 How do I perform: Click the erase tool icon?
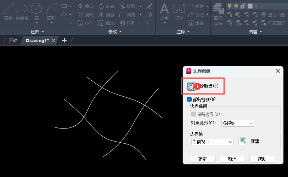[149, 6]
